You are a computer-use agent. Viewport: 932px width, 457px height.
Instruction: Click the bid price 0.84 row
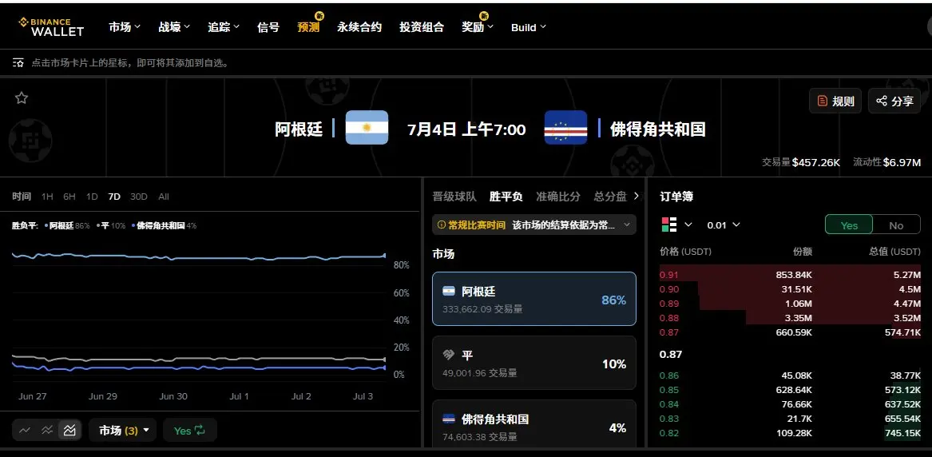[x=790, y=404]
